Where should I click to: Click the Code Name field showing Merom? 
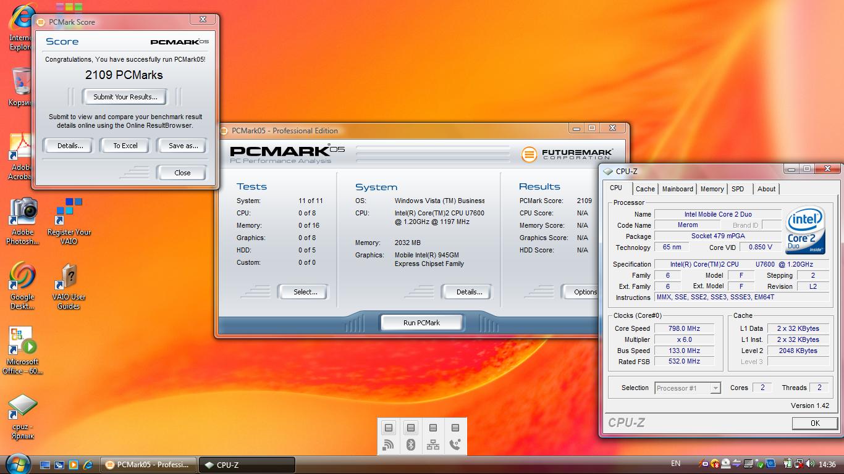687,225
